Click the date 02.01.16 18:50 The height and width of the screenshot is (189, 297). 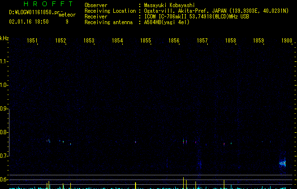point(29,22)
